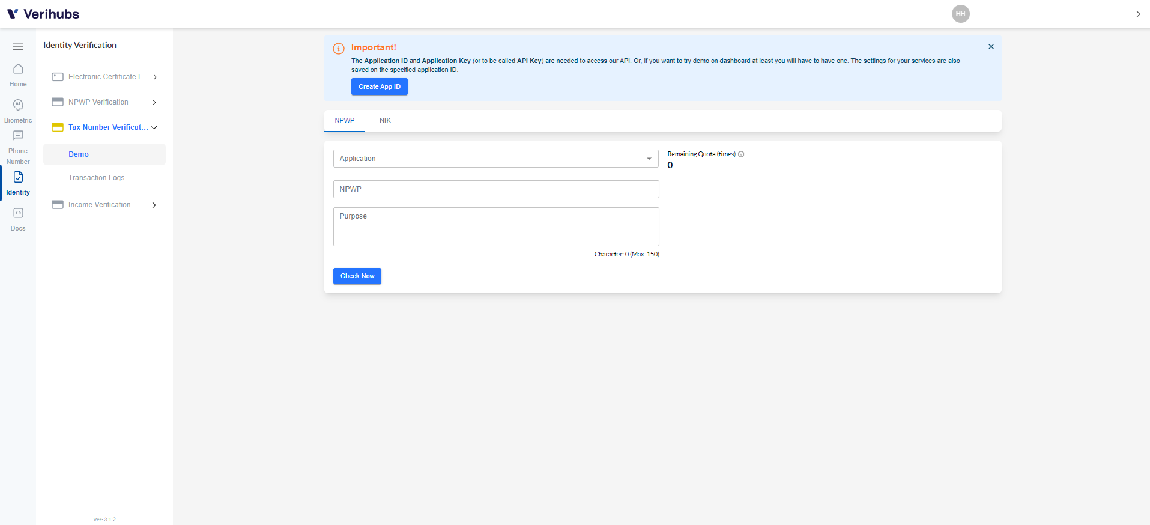Click the Remaining Quota (times) label
1150x525 pixels.
point(701,154)
